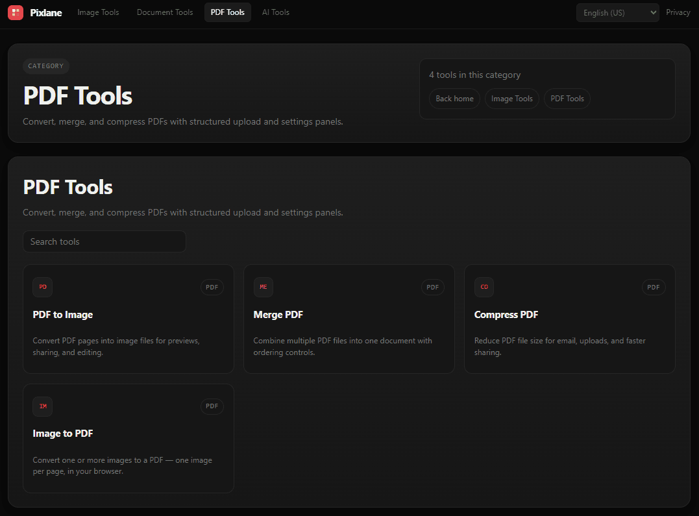Click the PDF badge on the Compress PDF card

click(654, 287)
